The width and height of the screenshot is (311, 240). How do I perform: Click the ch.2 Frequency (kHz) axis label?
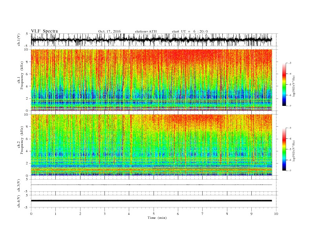tap(21, 140)
